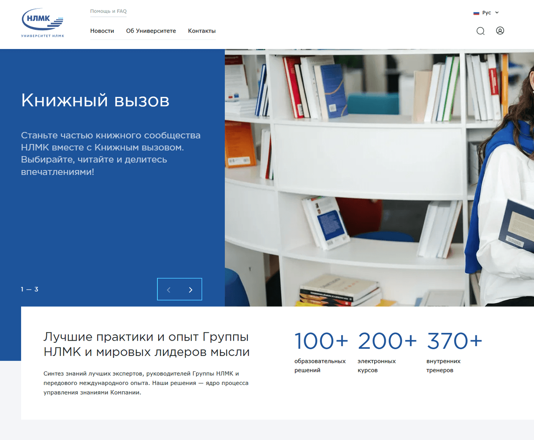The height and width of the screenshot is (440, 534).
Task: Open the Помощь и FAQ link
Action: click(108, 11)
